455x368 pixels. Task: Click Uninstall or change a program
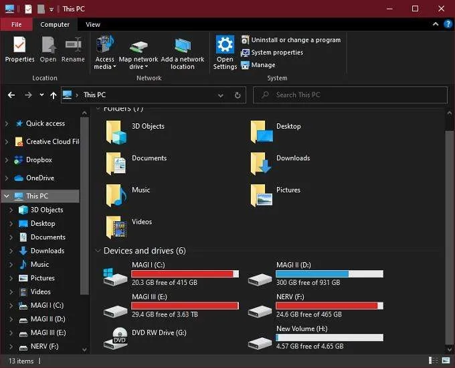(x=291, y=40)
